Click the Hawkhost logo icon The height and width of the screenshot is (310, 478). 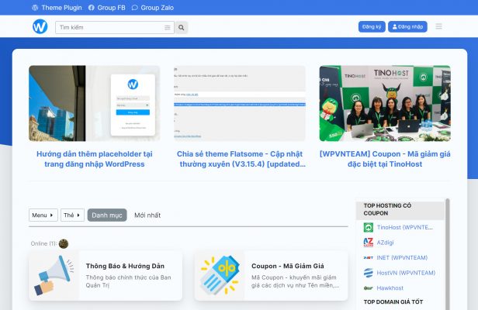[369, 288]
